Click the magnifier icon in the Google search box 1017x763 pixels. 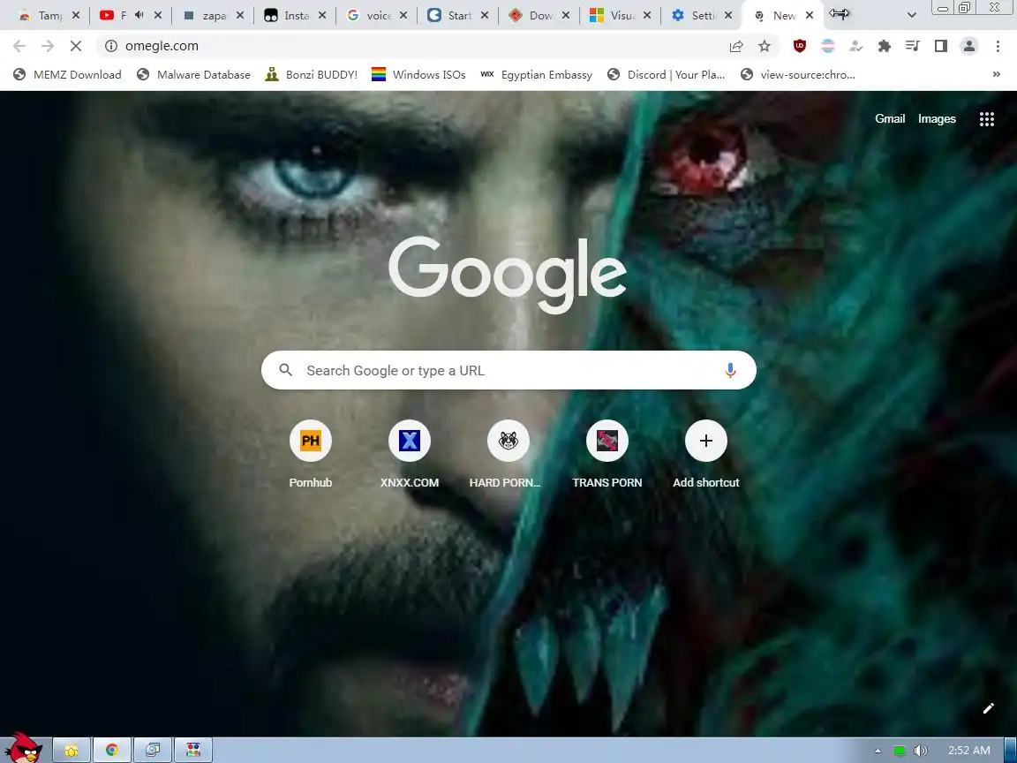tap(285, 370)
